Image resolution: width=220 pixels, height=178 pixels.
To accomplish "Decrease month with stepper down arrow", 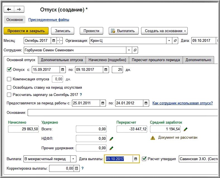I will (x=60, y=42).
